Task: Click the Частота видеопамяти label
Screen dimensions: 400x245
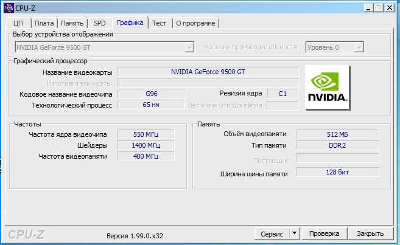Action: click(72, 156)
